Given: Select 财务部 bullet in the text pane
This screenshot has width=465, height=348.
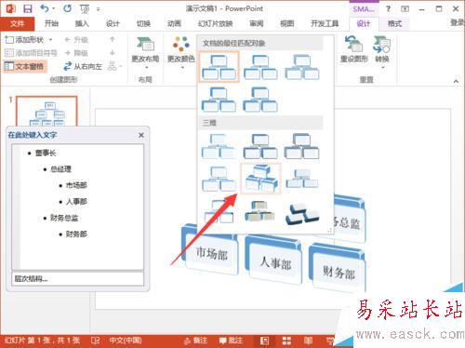Looking at the screenshot, I should coord(76,234).
